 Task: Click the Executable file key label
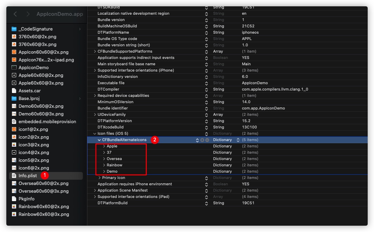click(111, 83)
